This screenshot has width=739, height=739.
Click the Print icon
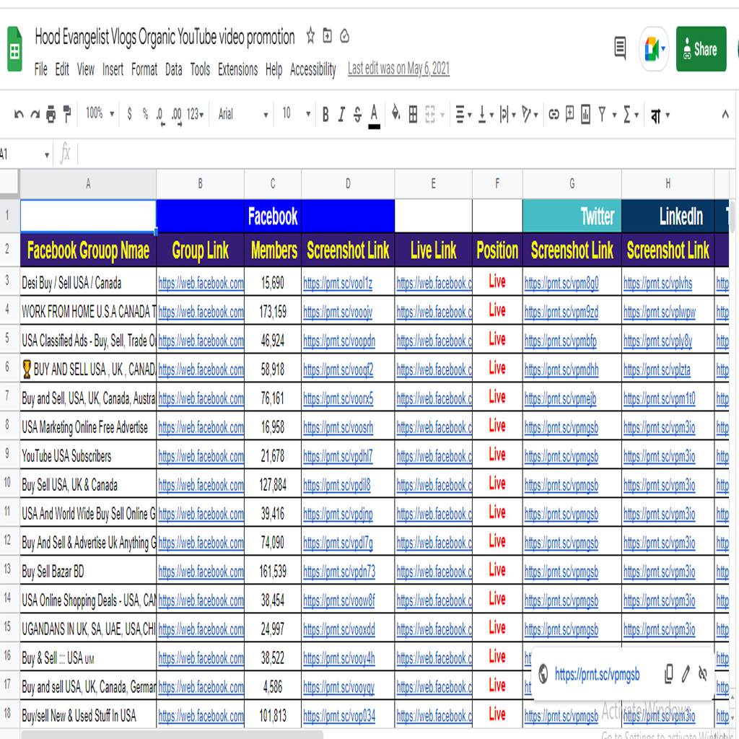(x=51, y=114)
